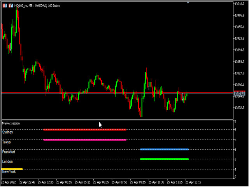
Task: Click the NQ100_m, M5 chart title
Action: point(23,6)
